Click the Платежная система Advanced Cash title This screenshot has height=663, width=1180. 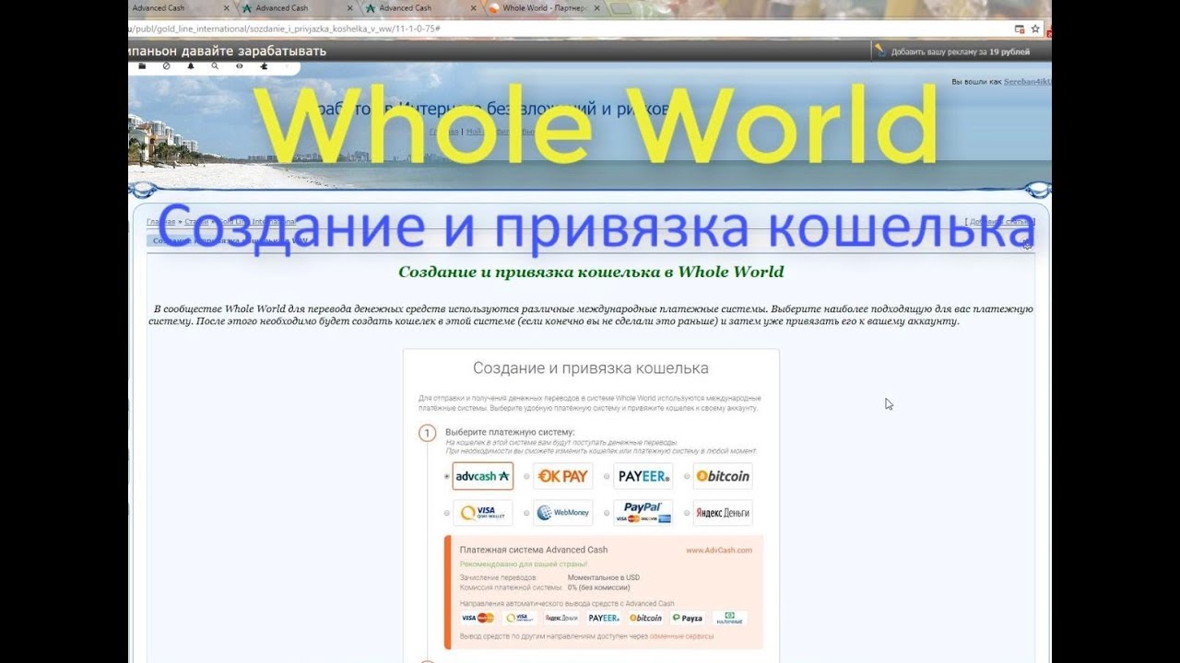point(534,550)
